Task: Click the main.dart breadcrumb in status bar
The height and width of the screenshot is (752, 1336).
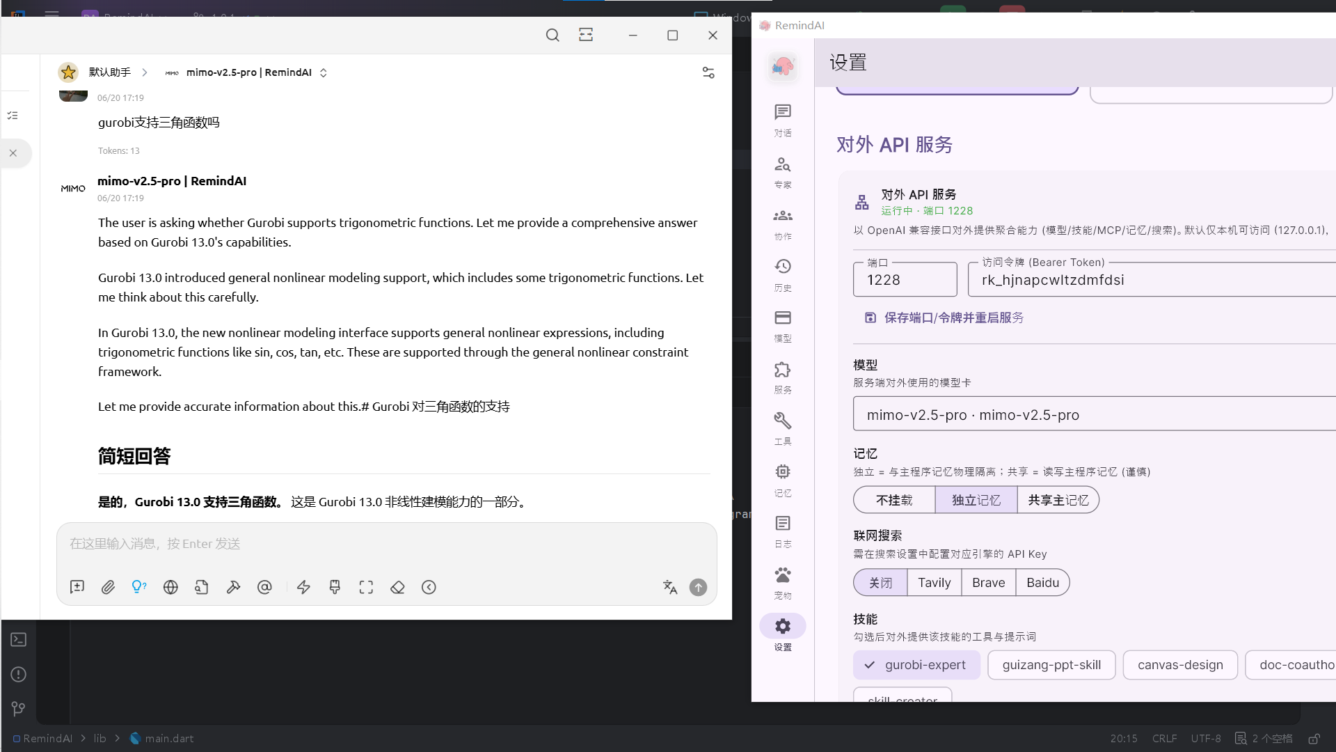Action: 161,738
